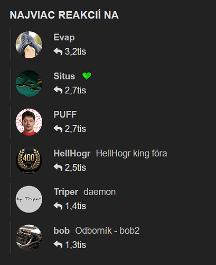Click the reply arrow icon under Evap

click(x=58, y=52)
